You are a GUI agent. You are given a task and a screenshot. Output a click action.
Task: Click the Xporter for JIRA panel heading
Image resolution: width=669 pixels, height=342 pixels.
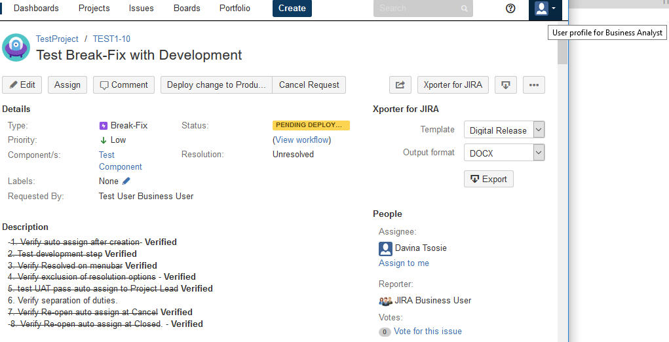pyautogui.click(x=406, y=109)
